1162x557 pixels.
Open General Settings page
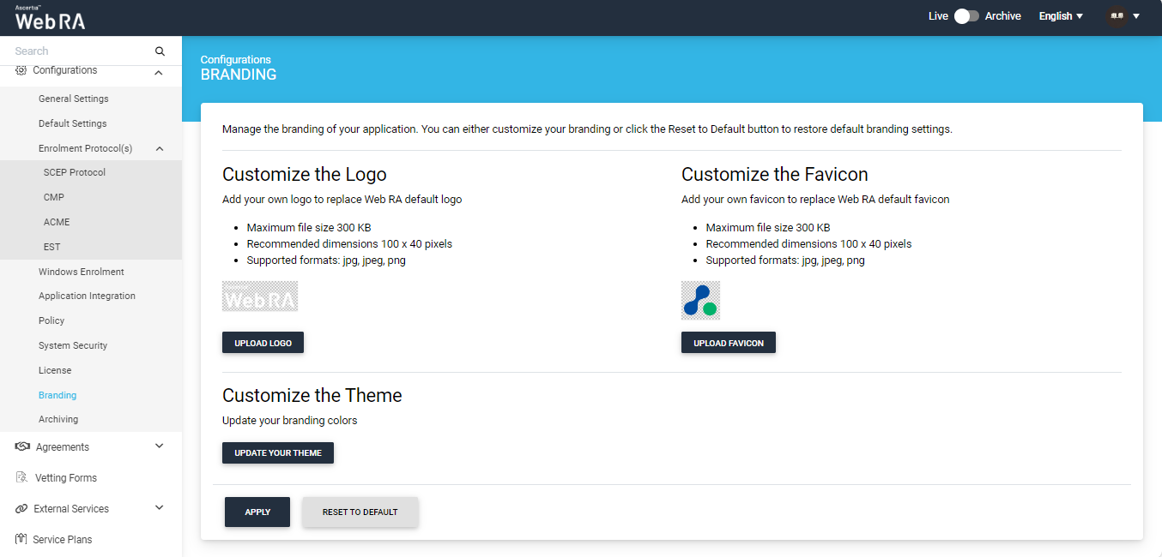click(x=74, y=99)
